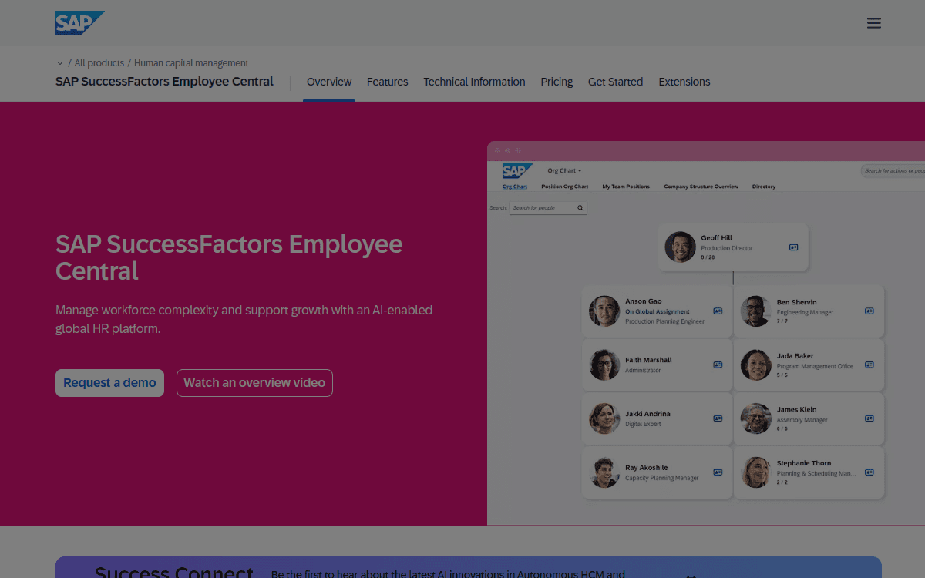The height and width of the screenshot is (578, 925).
Task: Click the SAP logo in the page header
Action: coord(79,23)
